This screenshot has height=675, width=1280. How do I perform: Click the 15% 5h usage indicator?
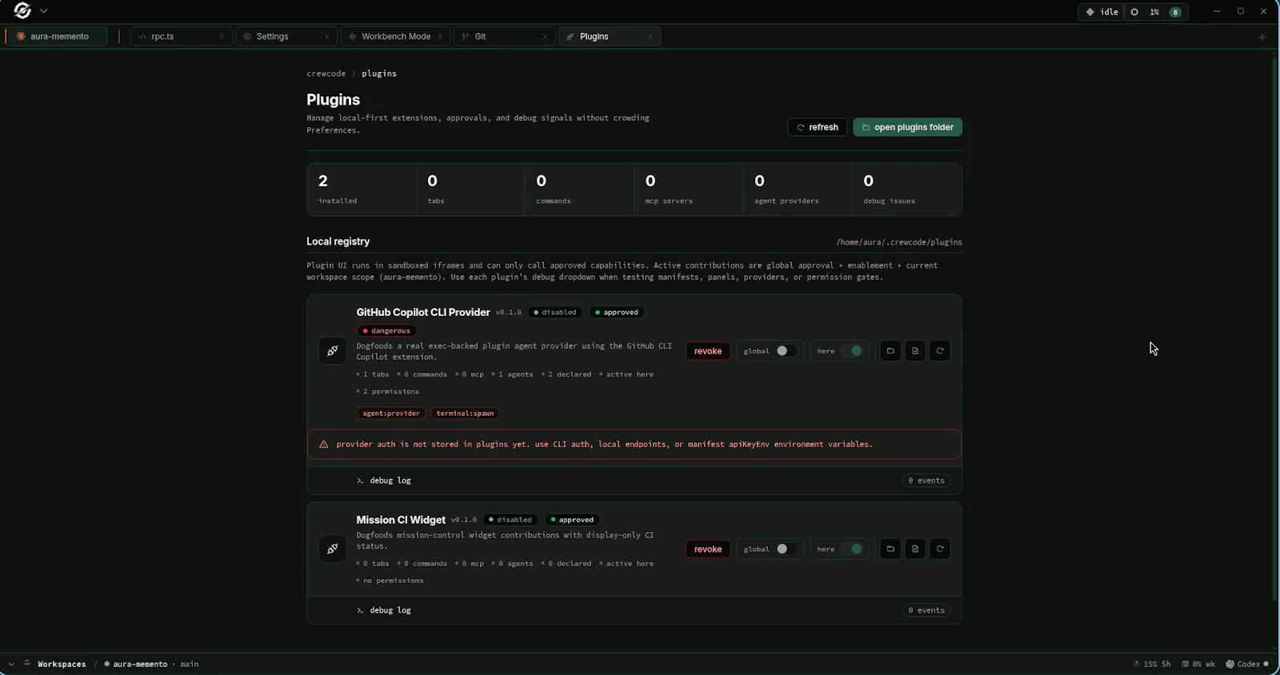1153,665
